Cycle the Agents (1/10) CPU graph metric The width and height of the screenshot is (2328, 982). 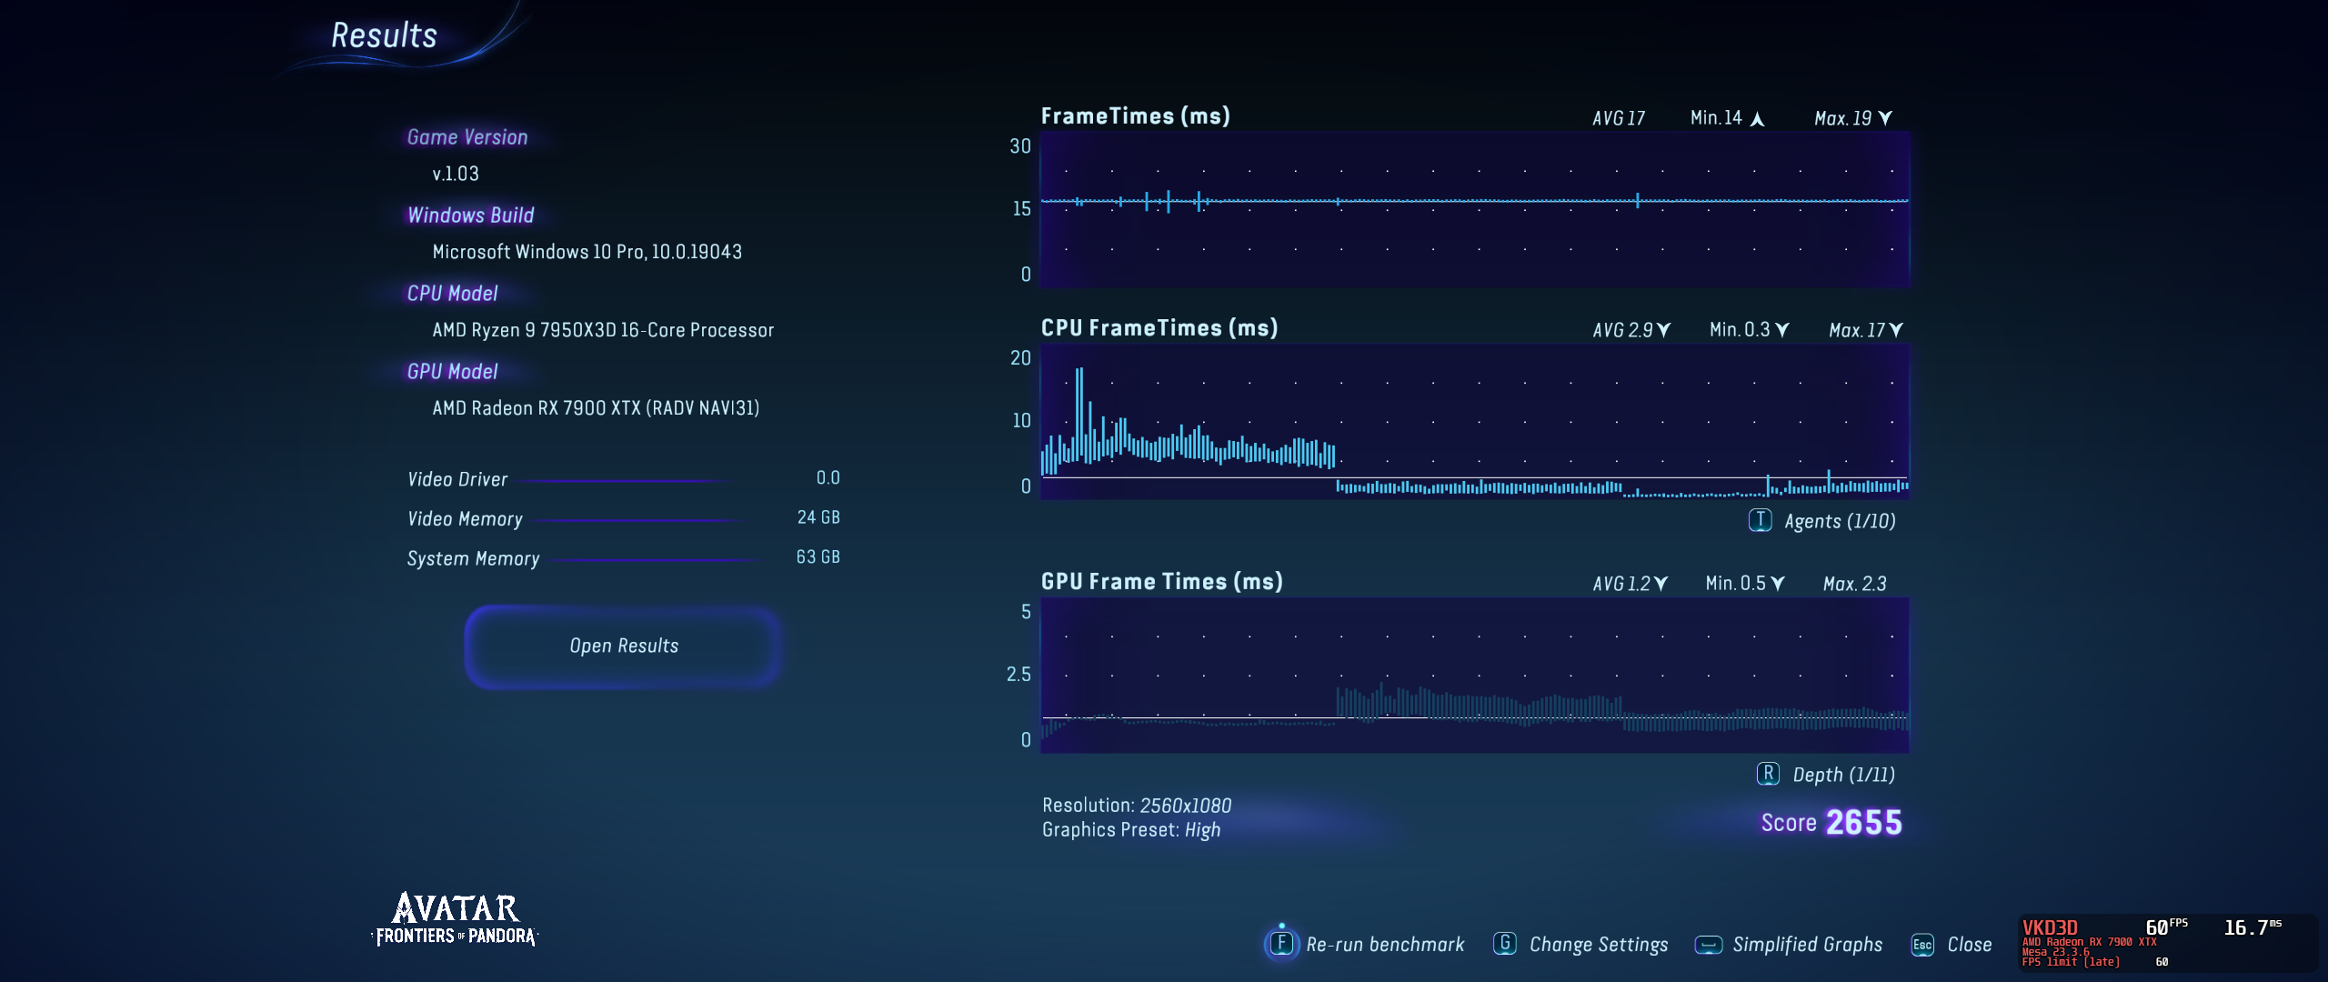tap(1839, 521)
